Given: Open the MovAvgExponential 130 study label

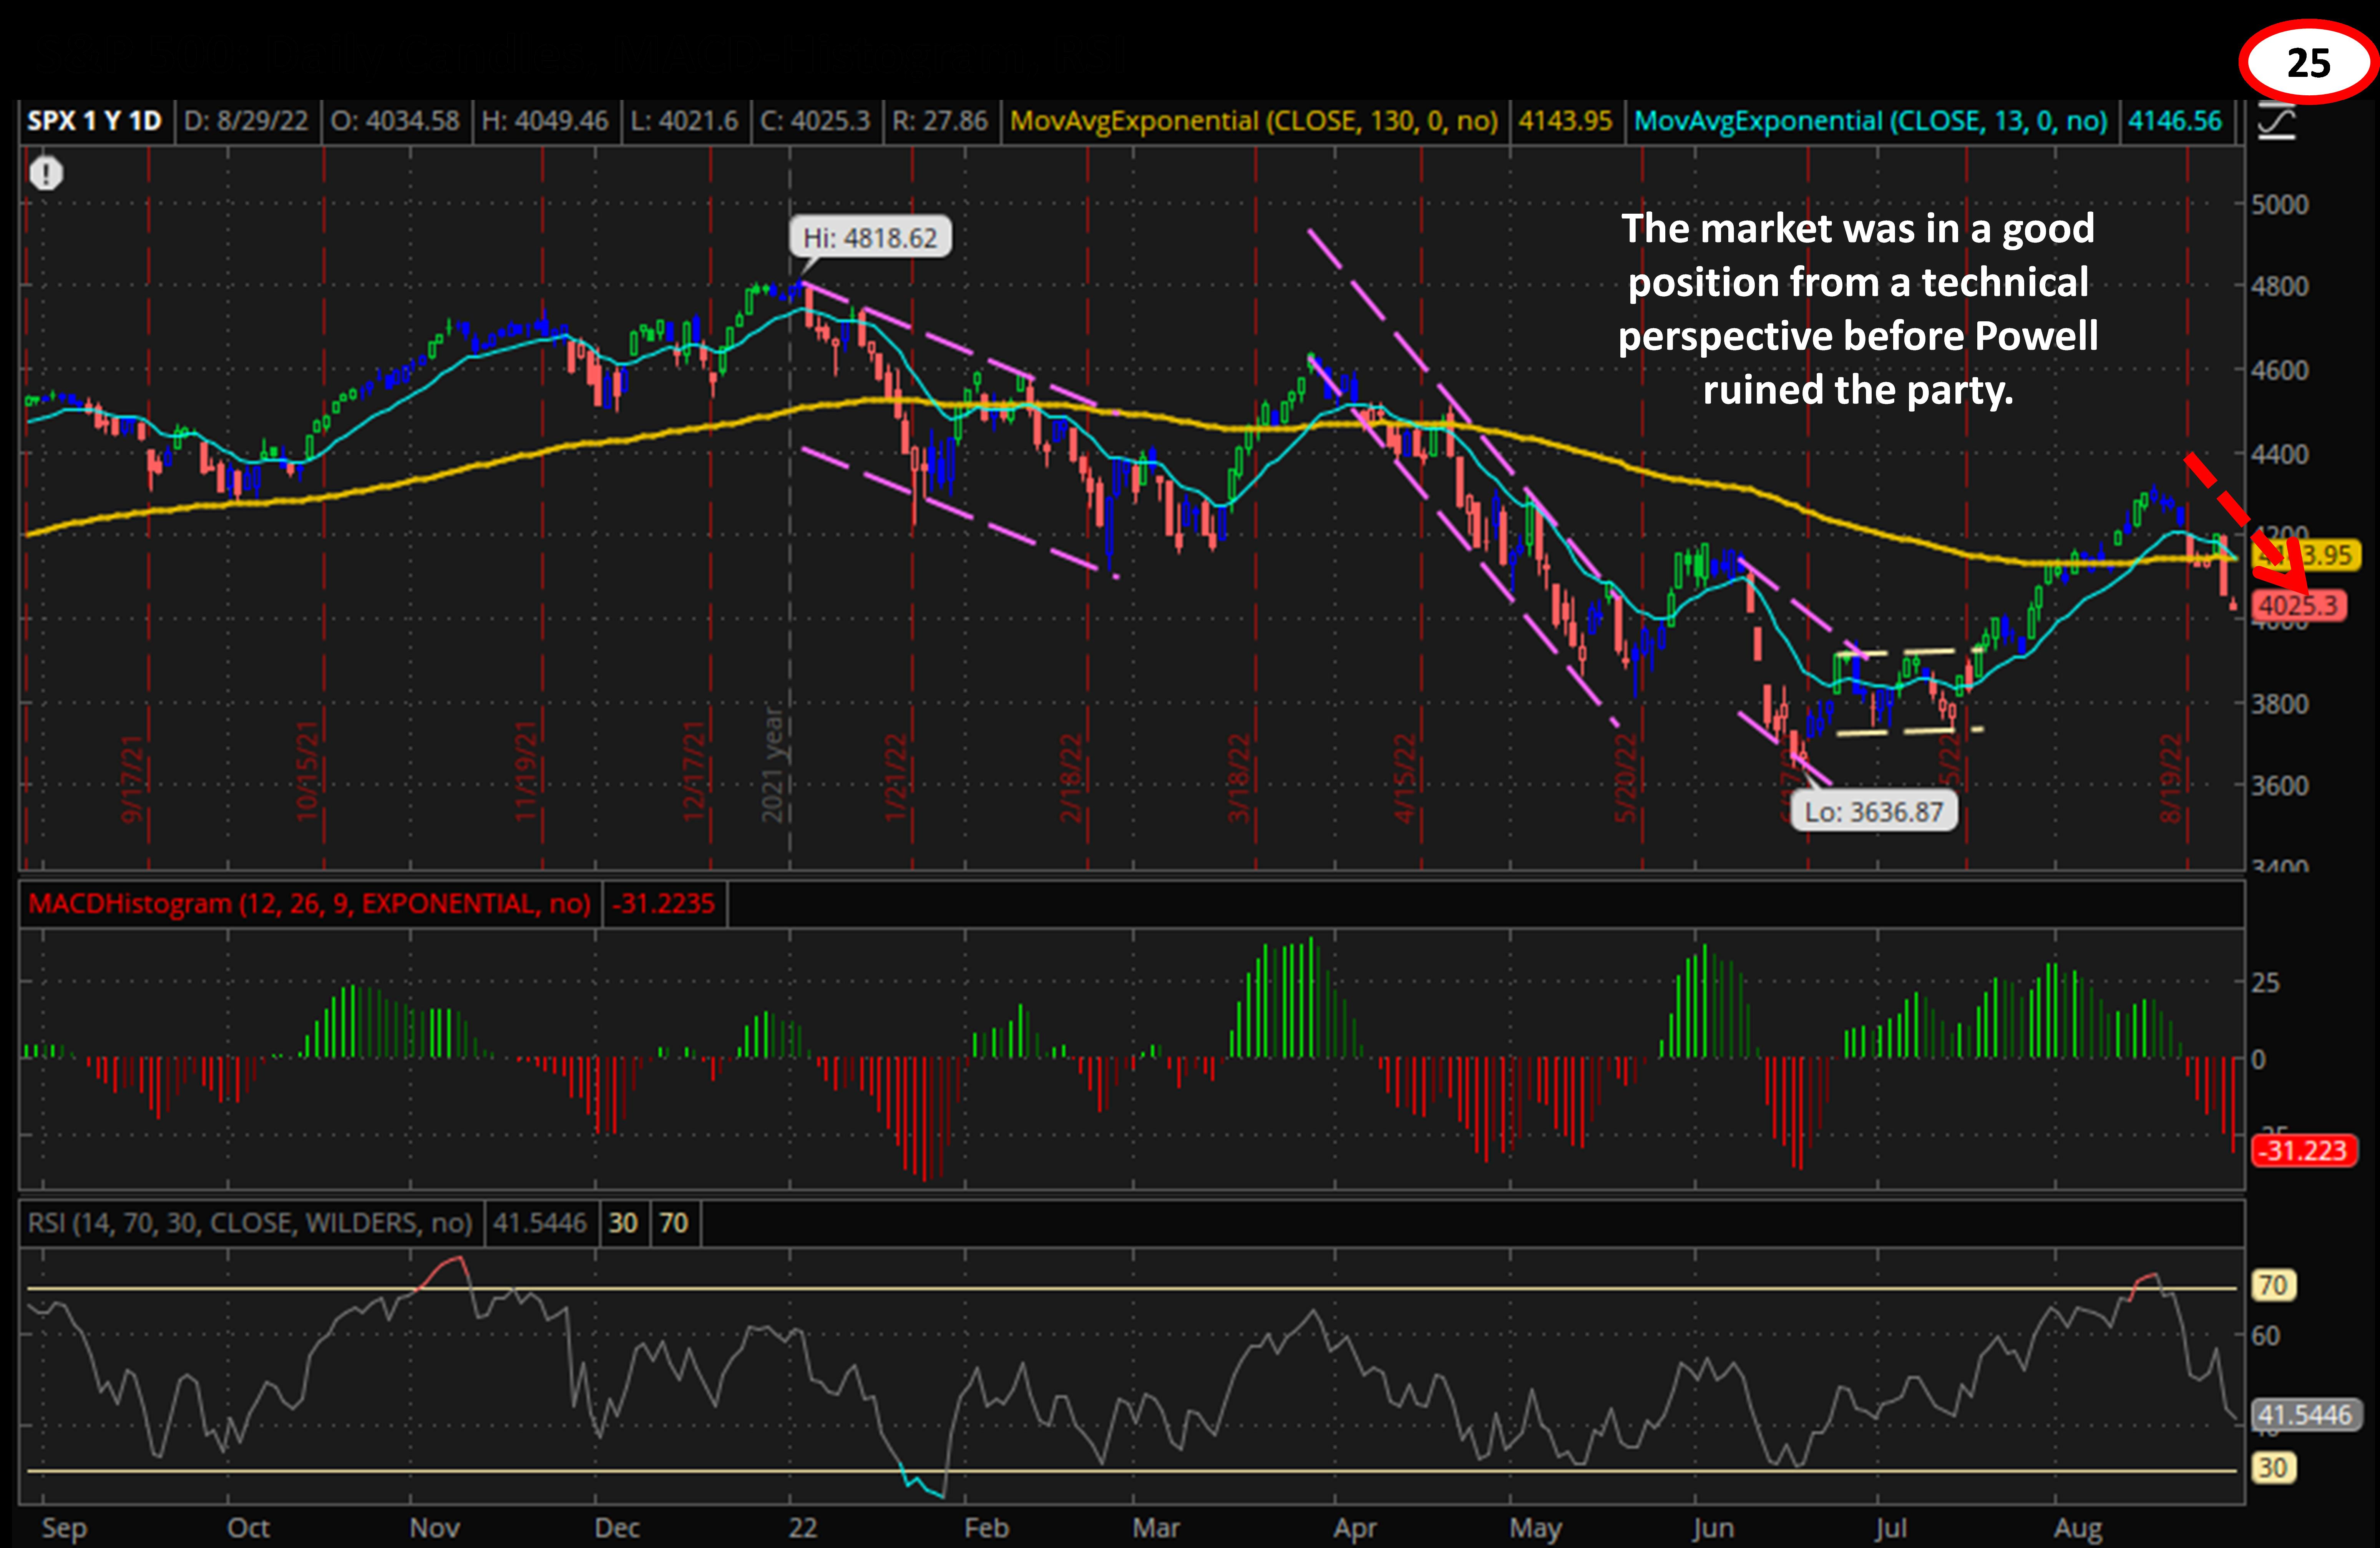Looking at the screenshot, I should [x=1254, y=121].
